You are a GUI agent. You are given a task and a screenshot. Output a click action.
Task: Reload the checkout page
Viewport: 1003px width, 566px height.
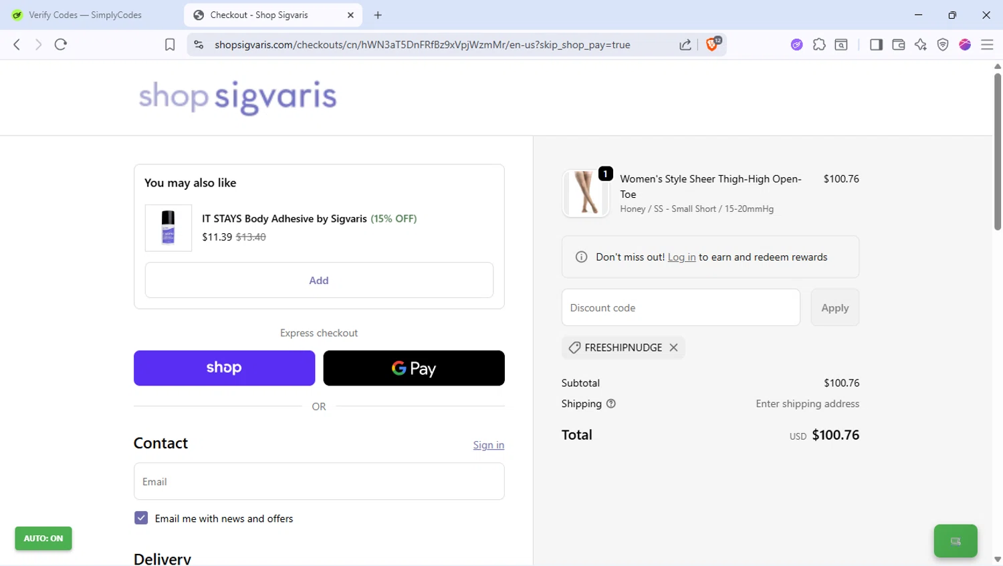[x=61, y=45]
